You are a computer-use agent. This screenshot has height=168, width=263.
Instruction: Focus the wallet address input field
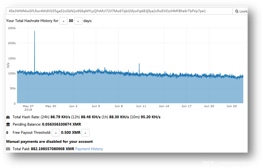(119, 11)
